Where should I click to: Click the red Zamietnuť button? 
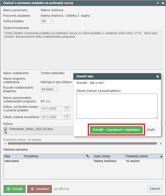39,189
